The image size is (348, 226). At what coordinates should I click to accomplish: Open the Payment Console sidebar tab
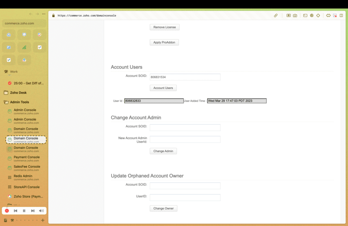(26, 158)
